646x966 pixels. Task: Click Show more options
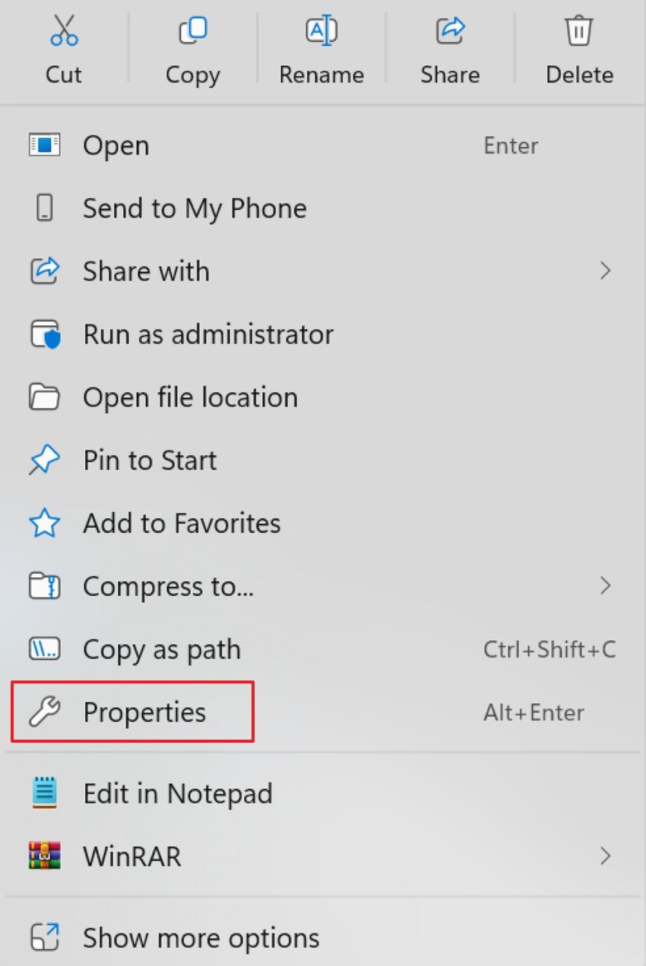click(201, 938)
